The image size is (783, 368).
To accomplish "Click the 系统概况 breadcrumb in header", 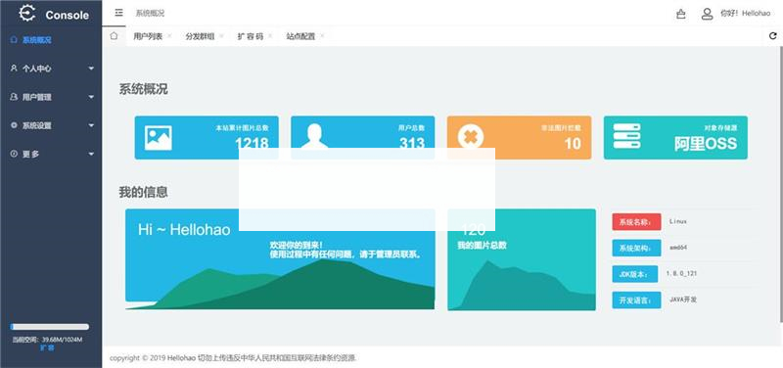I will click(150, 14).
